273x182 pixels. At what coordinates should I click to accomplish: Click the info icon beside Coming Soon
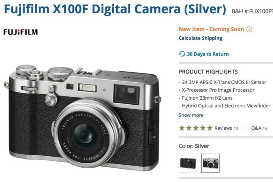249,29
